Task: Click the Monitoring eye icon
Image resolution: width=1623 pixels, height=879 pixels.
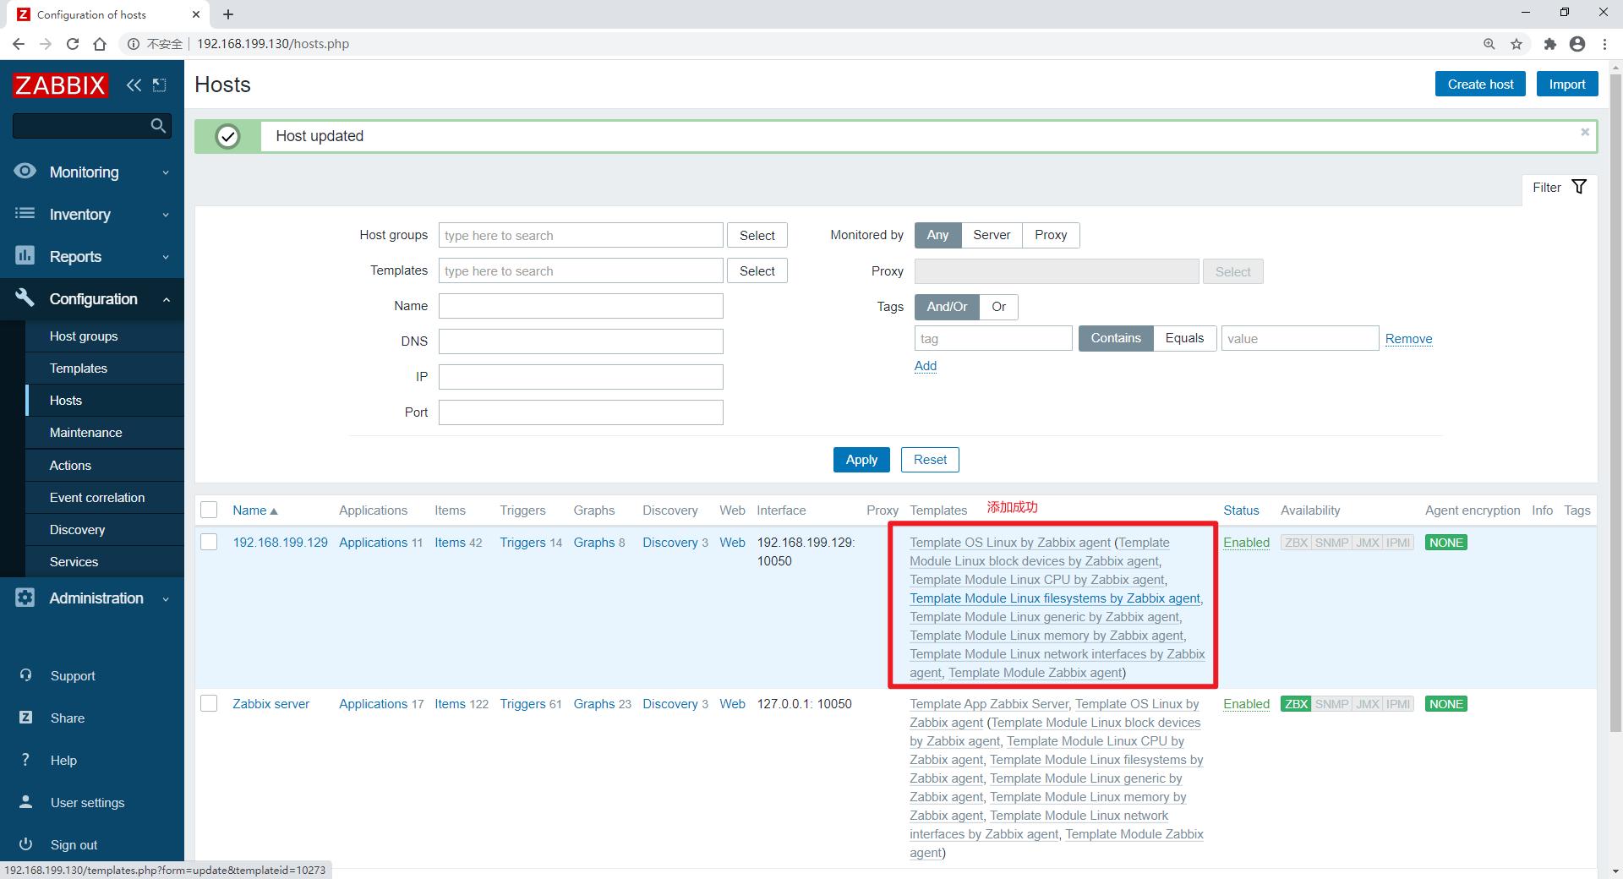Action: coord(25,171)
